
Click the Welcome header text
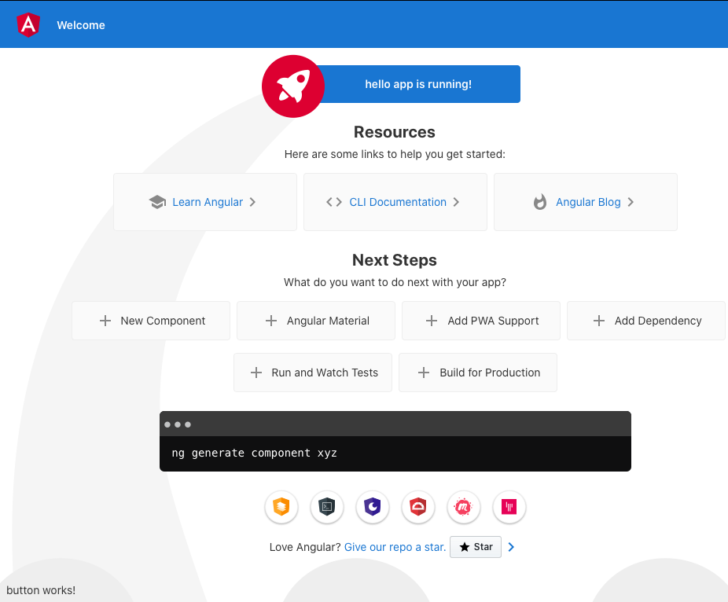[81, 25]
